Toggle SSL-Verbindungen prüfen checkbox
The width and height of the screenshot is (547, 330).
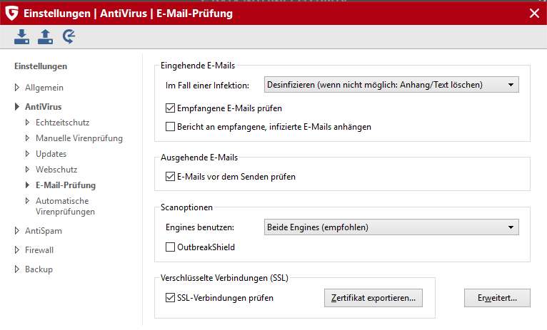pyautogui.click(x=170, y=297)
